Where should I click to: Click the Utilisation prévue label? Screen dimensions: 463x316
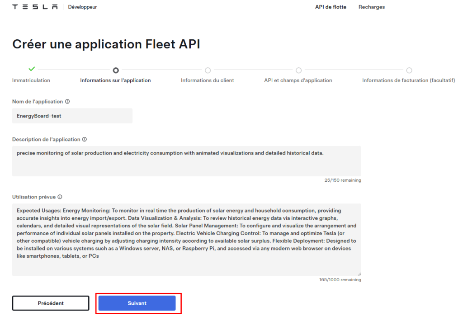pos(34,197)
